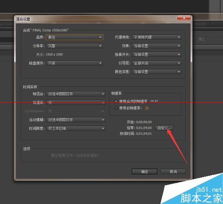This screenshot has width=223, height=204.
Task: Open the 效果 effects dropdown
Action: point(157,46)
